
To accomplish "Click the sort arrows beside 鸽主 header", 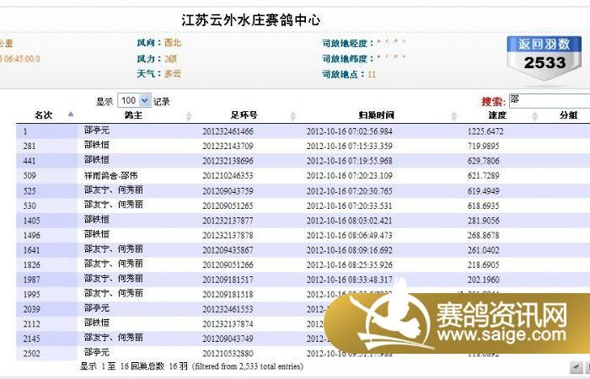I will [x=189, y=115].
